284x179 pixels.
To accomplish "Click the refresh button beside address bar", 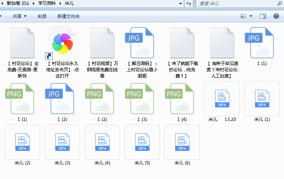I will (189, 3).
